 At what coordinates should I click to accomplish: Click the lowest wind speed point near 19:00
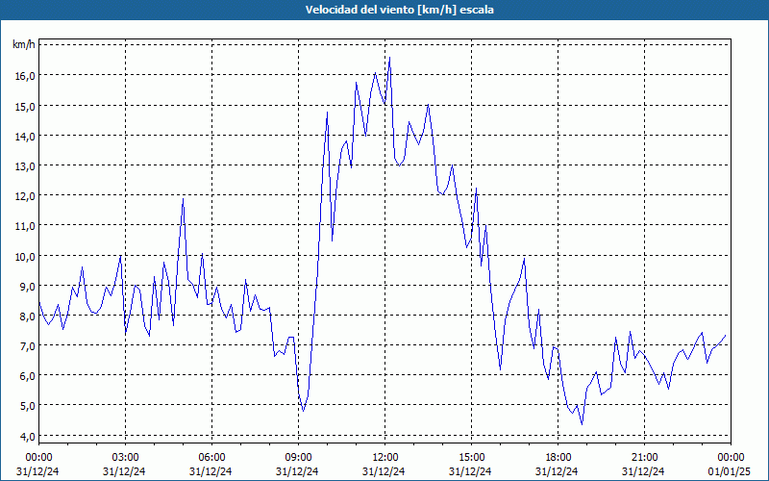coord(583,424)
